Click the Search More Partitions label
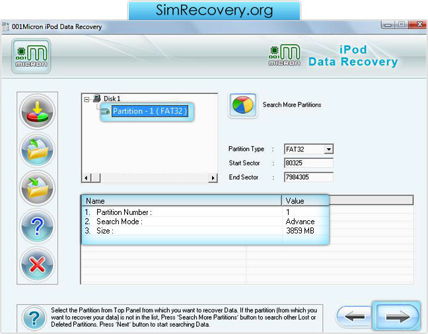428x334 pixels. pos(292,104)
